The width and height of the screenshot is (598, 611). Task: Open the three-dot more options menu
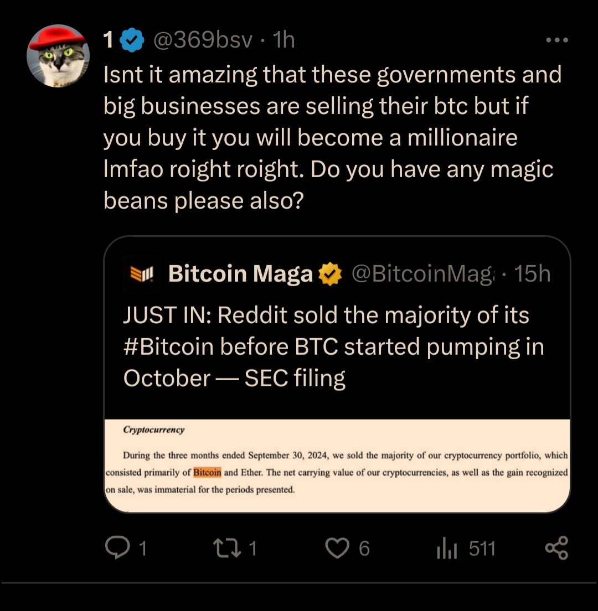click(557, 40)
